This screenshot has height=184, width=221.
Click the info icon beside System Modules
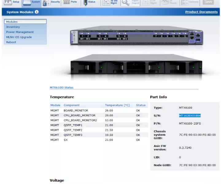pyautogui.click(x=37, y=12)
